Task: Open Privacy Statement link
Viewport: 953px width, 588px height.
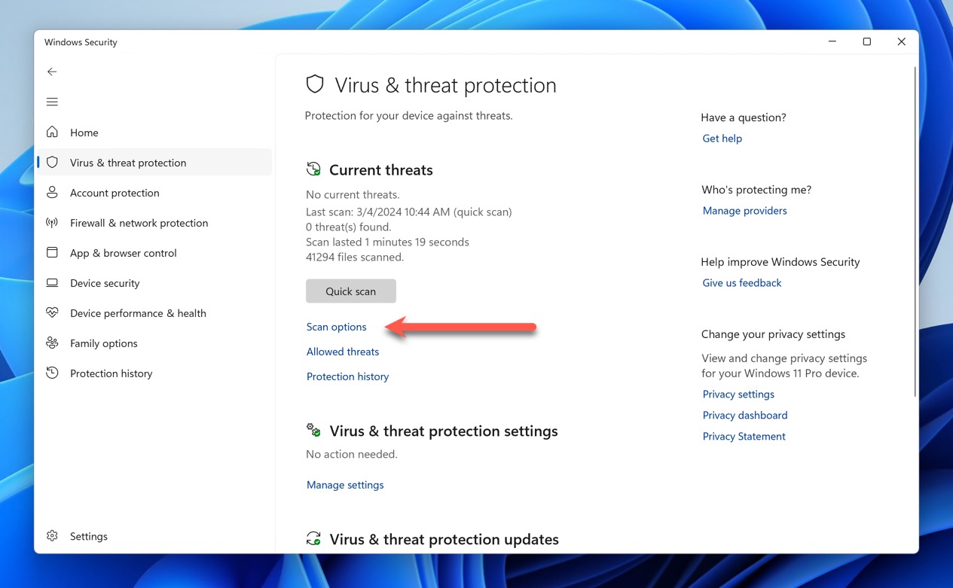Action: 744,437
